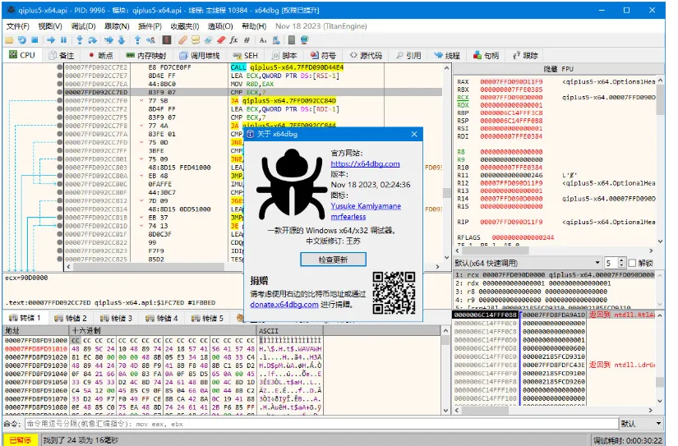The image size is (678, 446).
Task: Toggle breakpoint bullet at 00007FFD092CC803
Action: point(60,168)
